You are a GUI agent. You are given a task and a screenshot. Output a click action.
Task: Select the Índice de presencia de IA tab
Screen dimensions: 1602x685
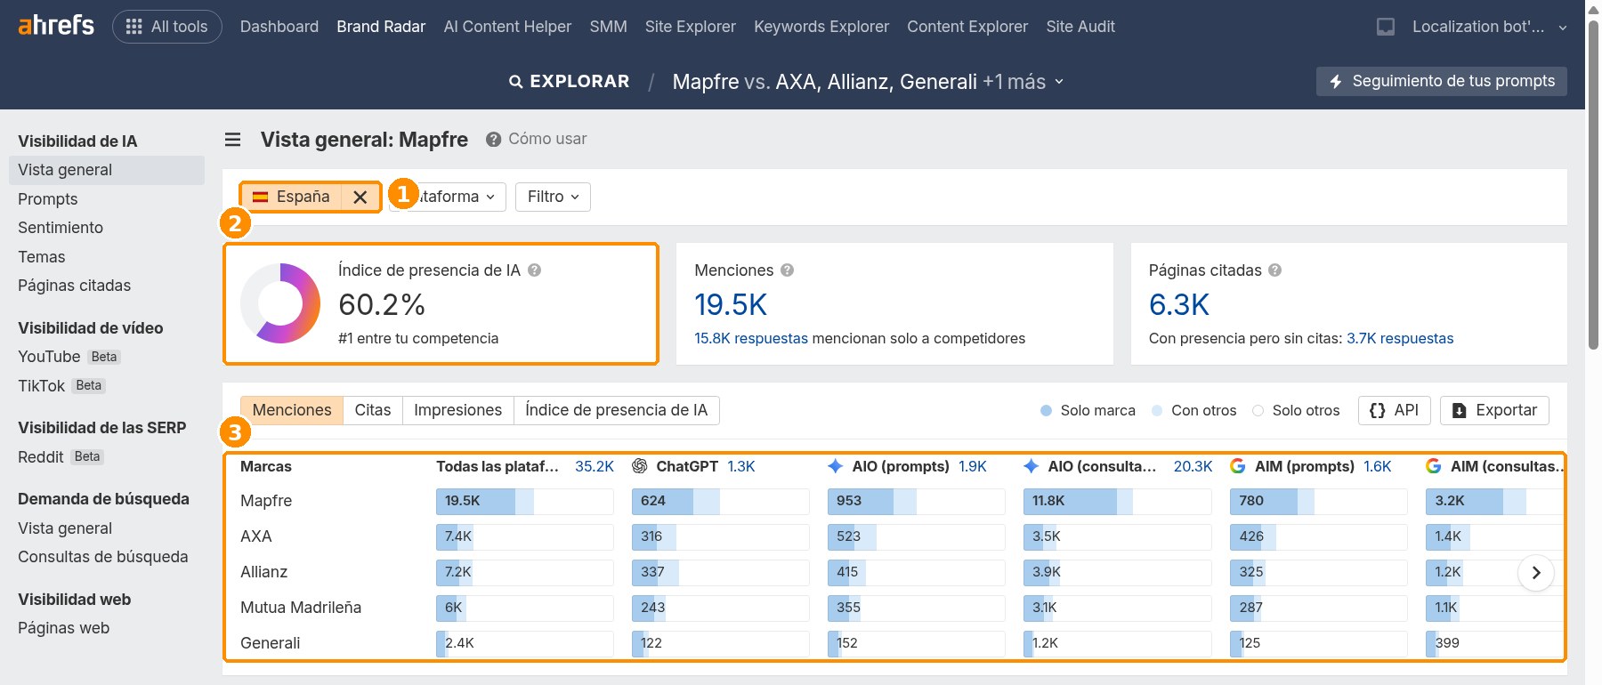click(616, 410)
